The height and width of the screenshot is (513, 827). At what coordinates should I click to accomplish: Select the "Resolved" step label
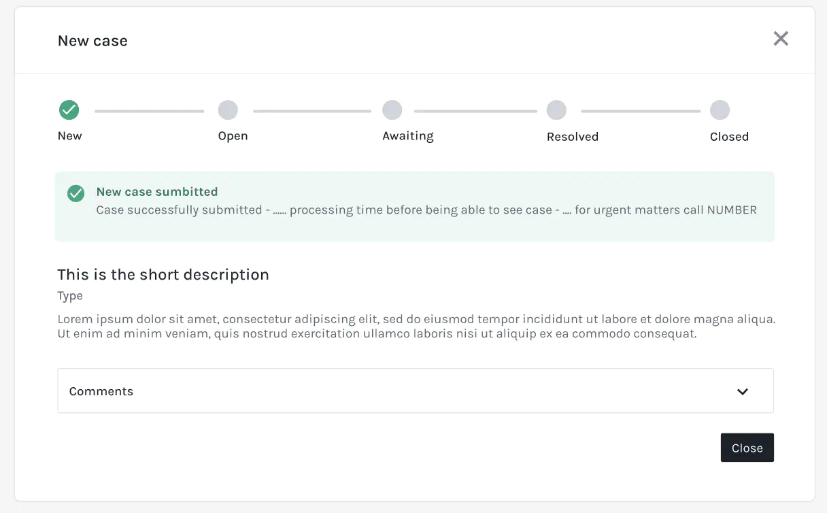pyautogui.click(x=572, y=137)
